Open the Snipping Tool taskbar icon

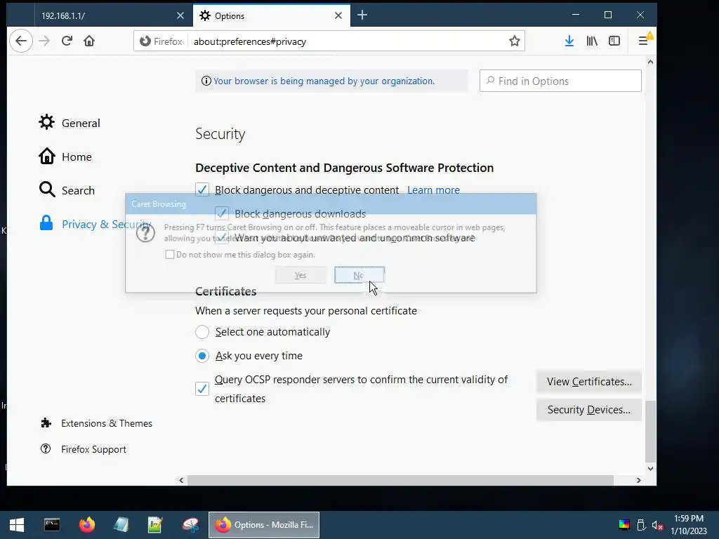[x=190, y=525]
